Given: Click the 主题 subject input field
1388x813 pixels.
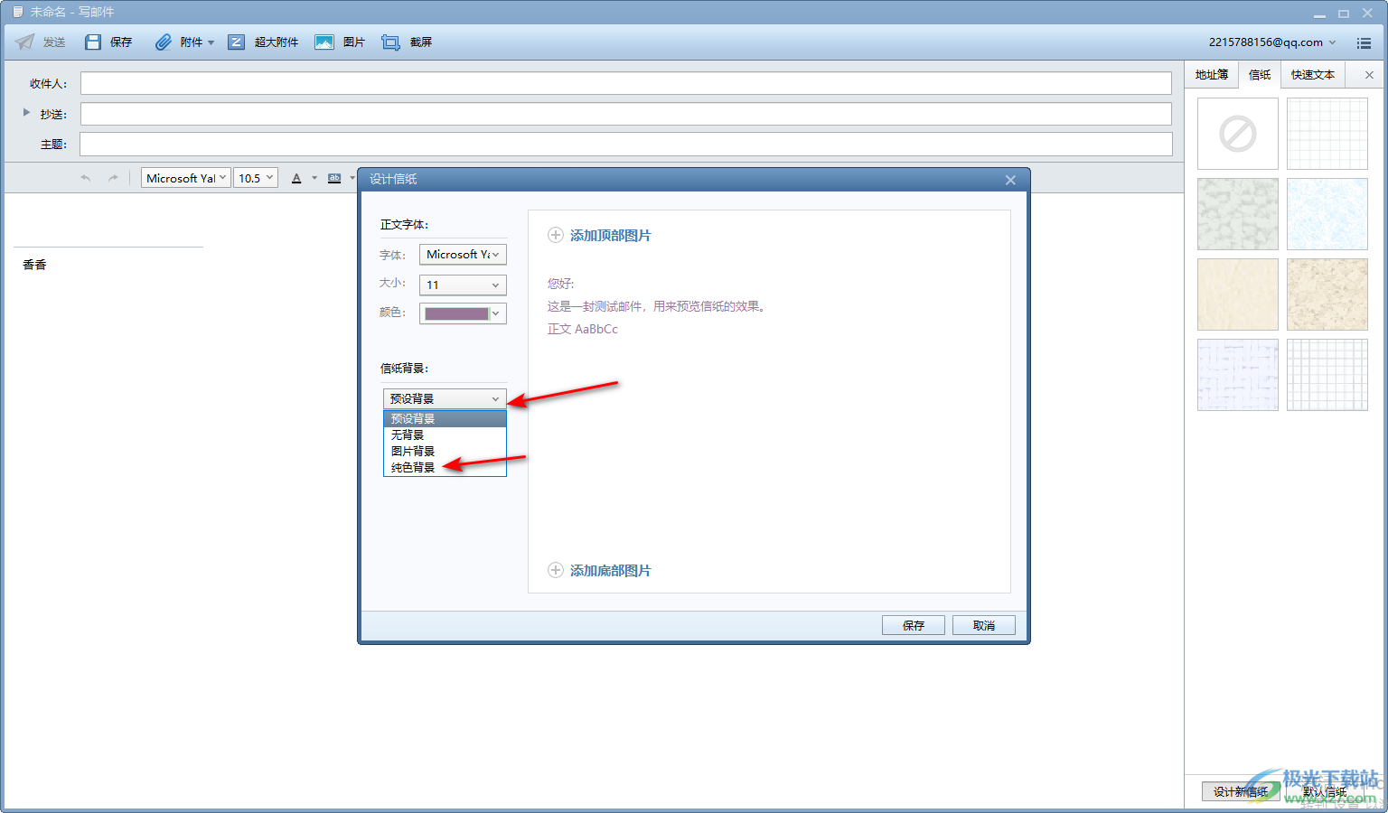Looking at the screenshot, I should [626, 144].
